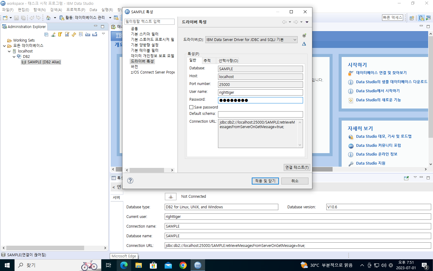Click the Password input field

[x=261, y=100]
